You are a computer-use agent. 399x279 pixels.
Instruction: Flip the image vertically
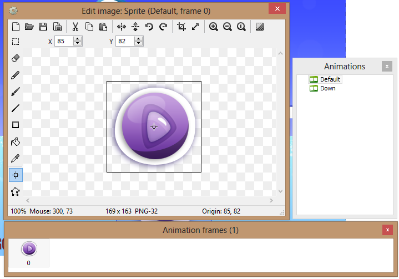[x=135, y=27]
